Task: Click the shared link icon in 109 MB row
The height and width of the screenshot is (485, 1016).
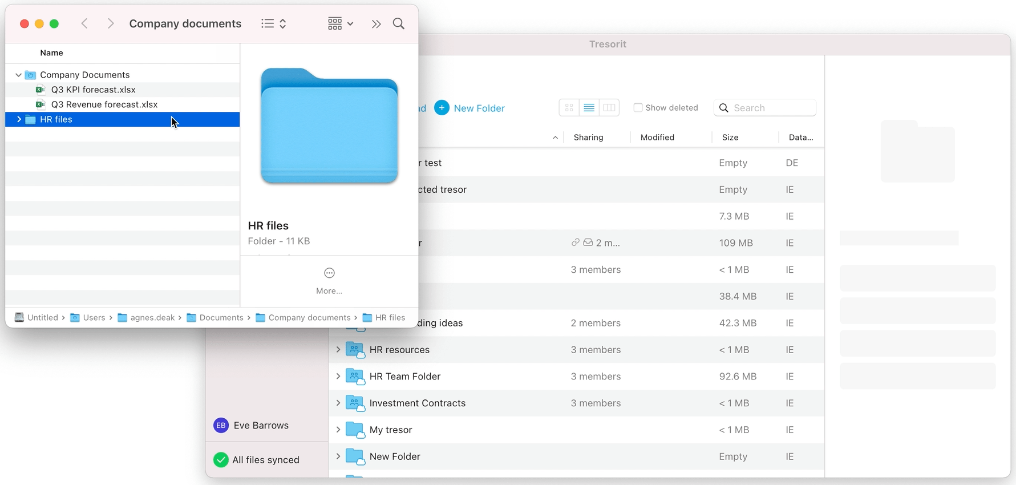Action: coord(576,242)
